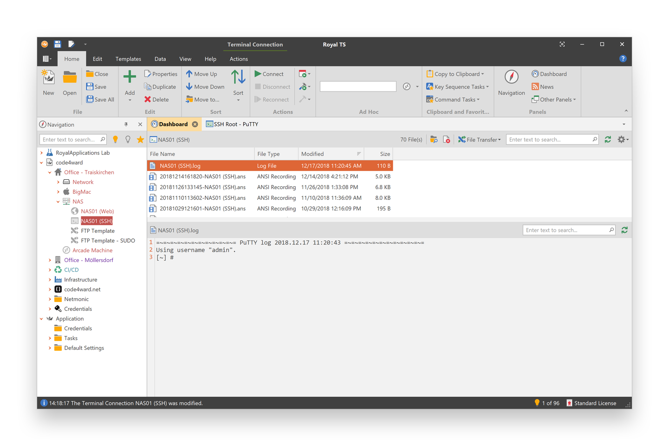Image resolution: width=669 pixels, height=446 pixels.
Task: Click Save All in the File group
Action: coord(99,99)
